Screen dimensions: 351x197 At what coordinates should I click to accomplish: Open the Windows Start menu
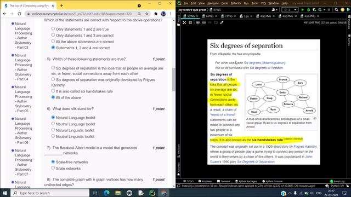click(5, 193)
